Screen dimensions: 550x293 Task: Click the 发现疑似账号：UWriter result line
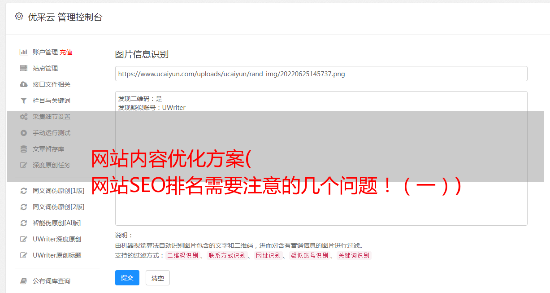click(x=152, y=108)
